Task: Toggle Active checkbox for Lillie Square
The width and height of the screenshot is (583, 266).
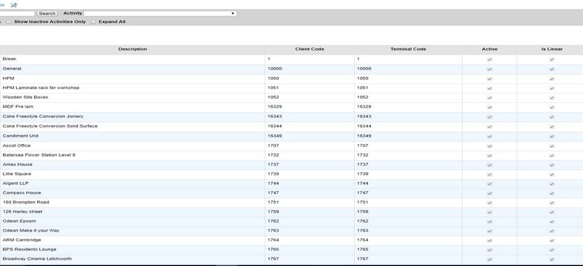Action: 490,175
